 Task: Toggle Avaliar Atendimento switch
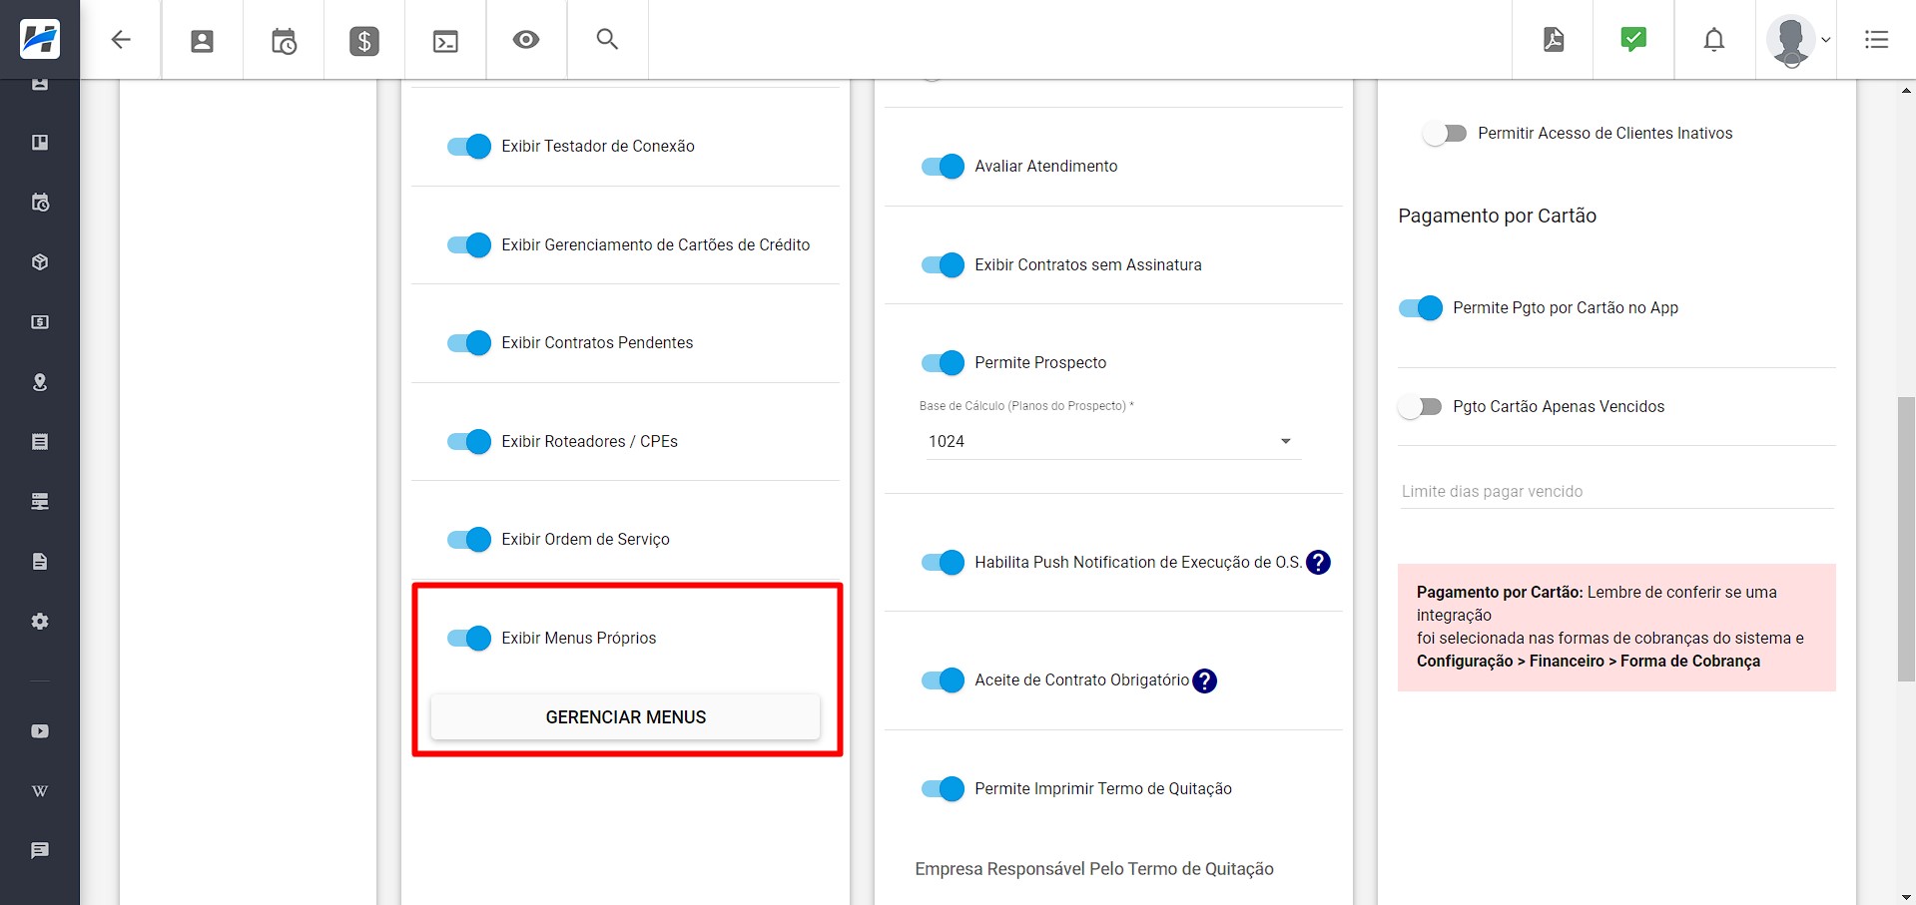pyautogui.click(x=943, y=167)
